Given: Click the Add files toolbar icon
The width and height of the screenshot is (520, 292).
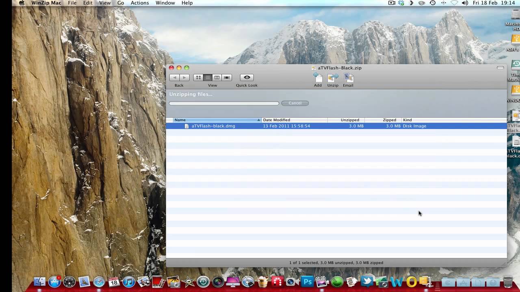Looking at the screenshot, I should coord(318,77).
